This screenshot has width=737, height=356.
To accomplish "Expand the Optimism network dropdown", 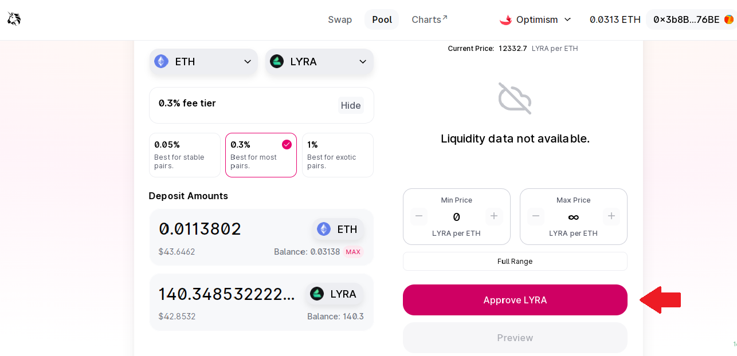I will point(536,19).
